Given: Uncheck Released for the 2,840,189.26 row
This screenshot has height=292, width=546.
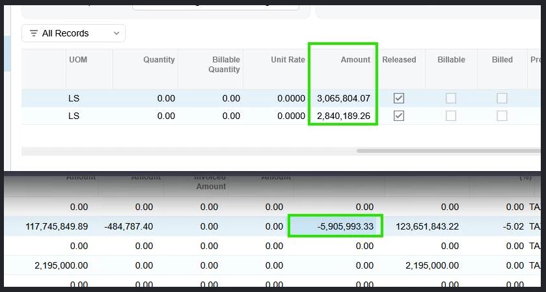Looking at the screenshot, I should [x=399, y=116].
